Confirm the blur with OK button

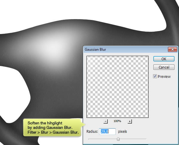point(164,59)
